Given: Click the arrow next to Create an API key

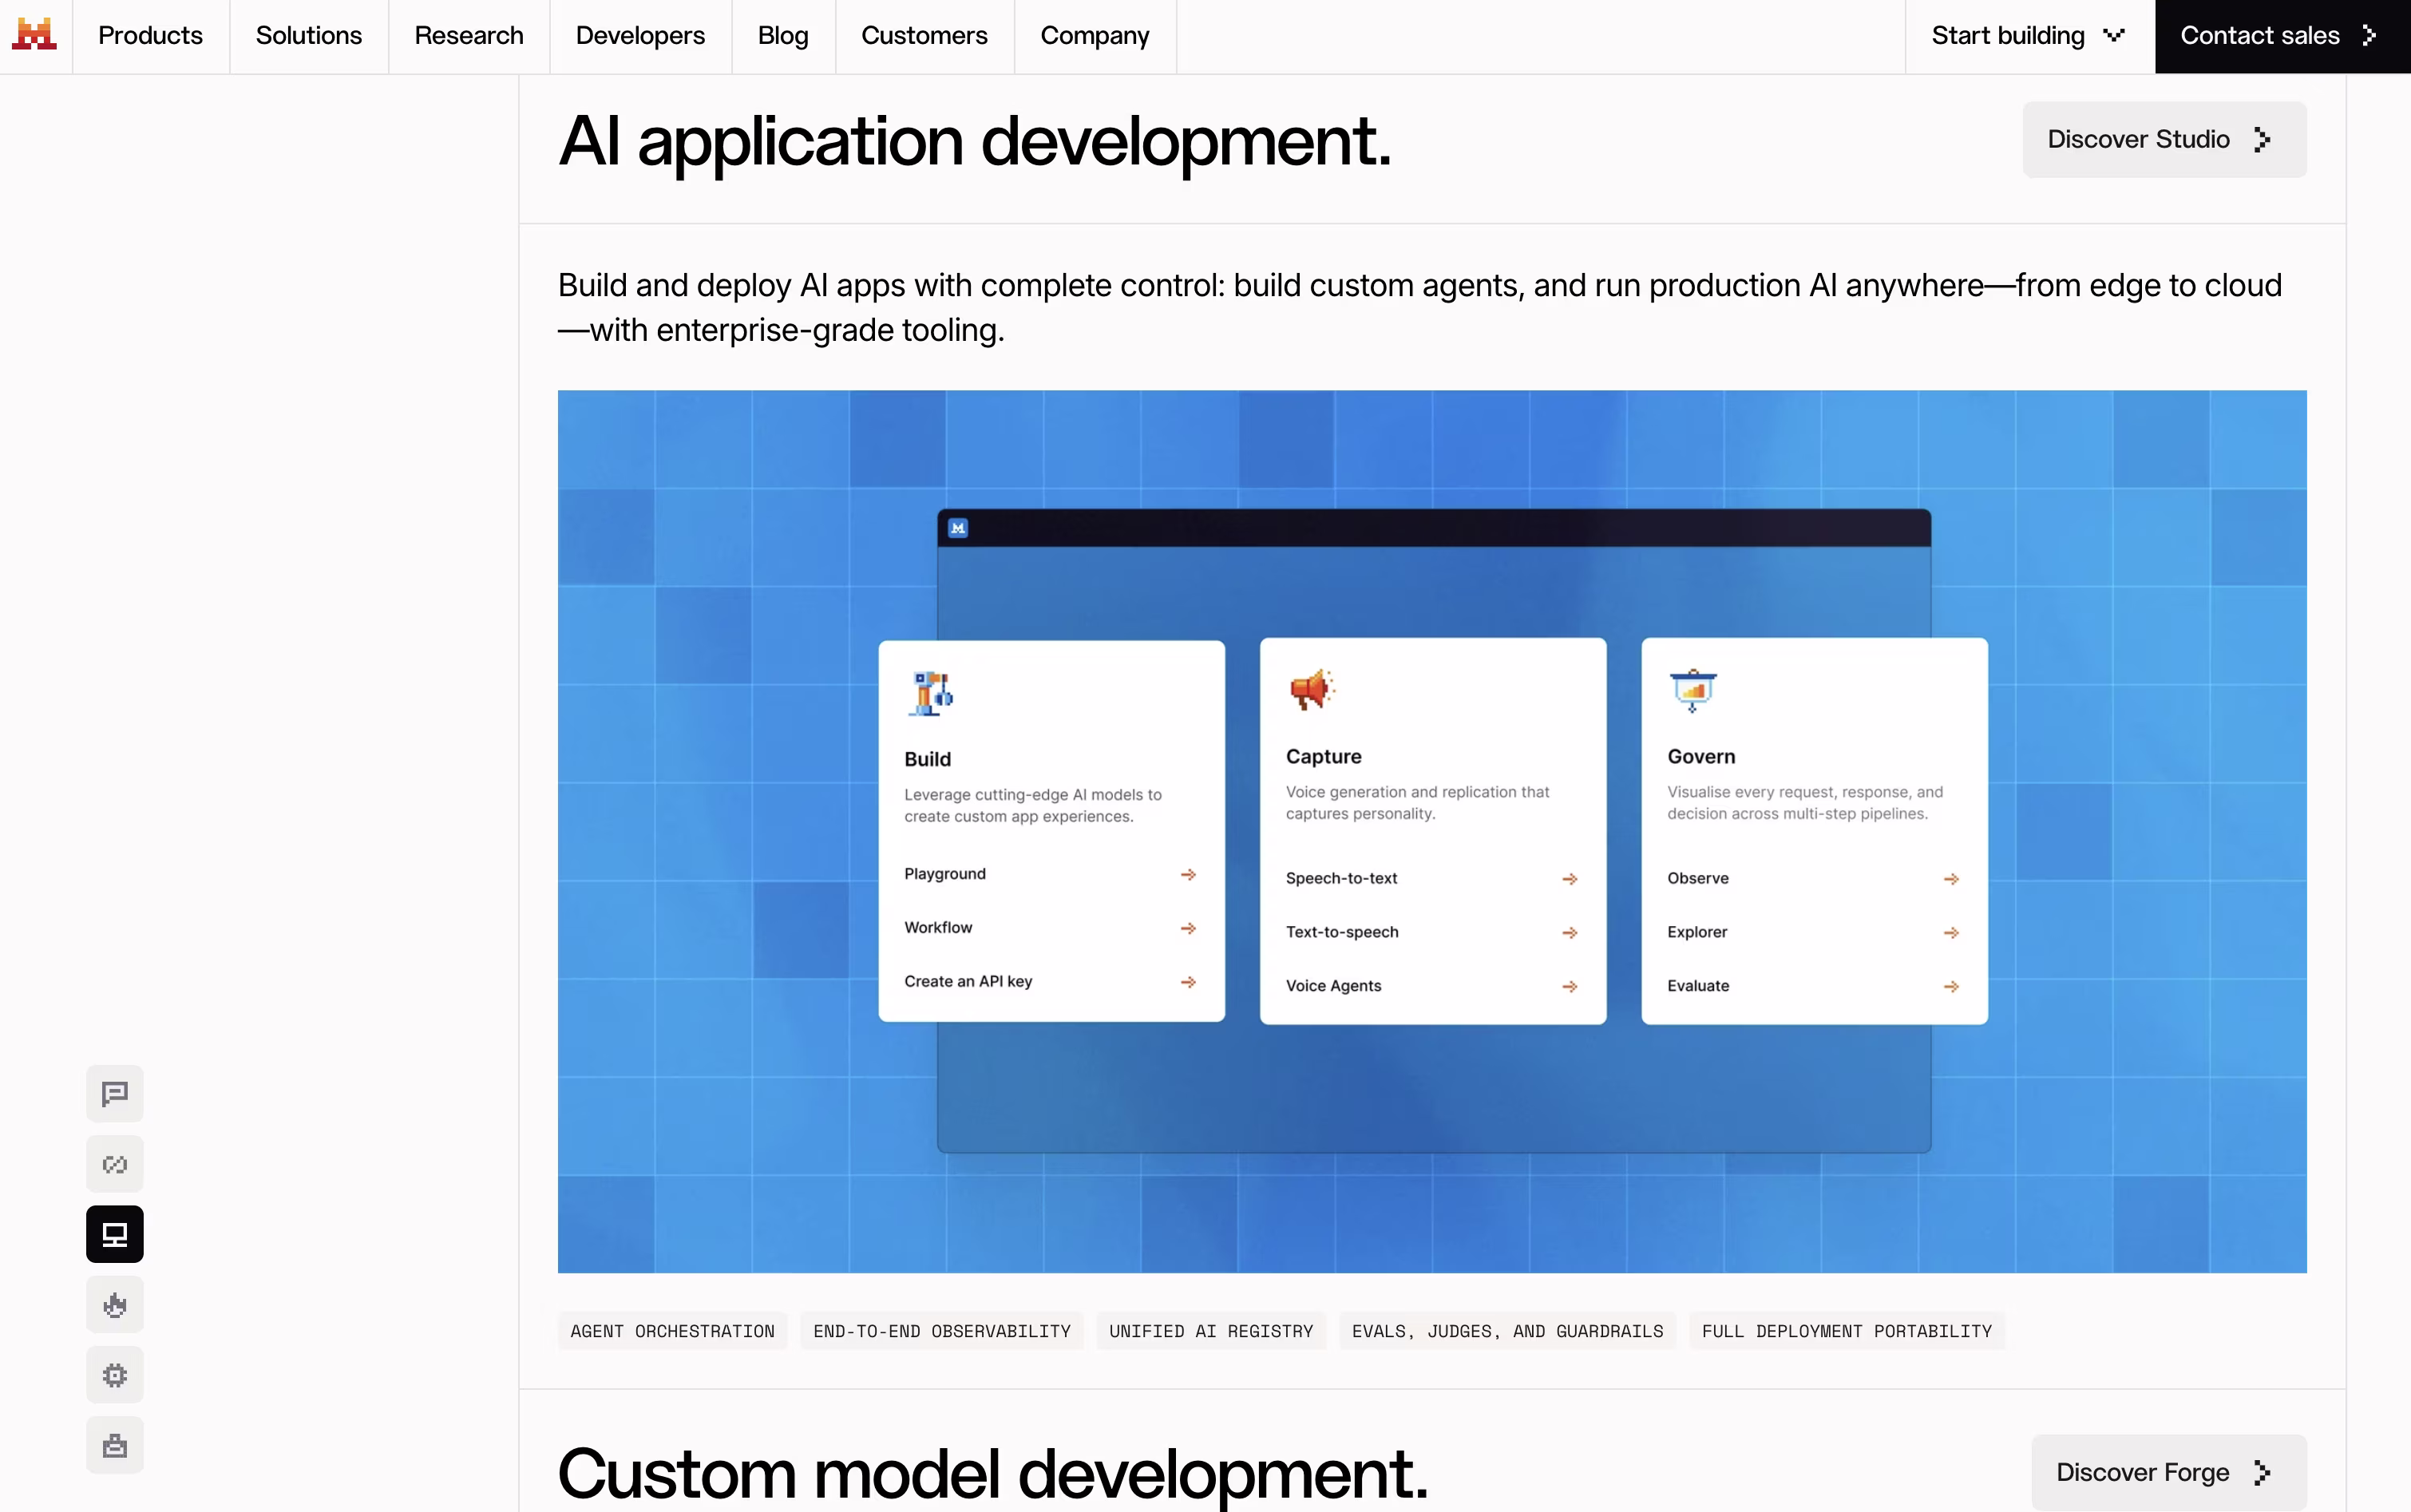Looking at the screenshot, I should (x=1188, y=983).
